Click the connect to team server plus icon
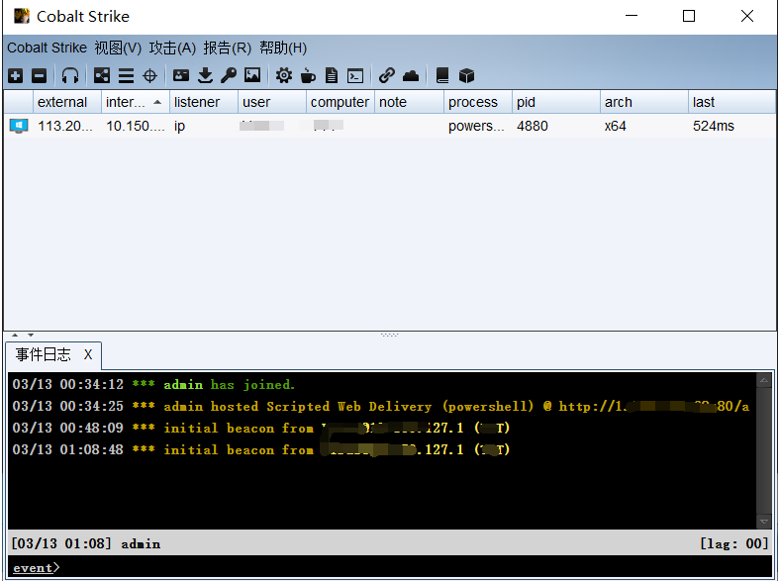Viewport: 779px width, 581px height. pos(16,76)
